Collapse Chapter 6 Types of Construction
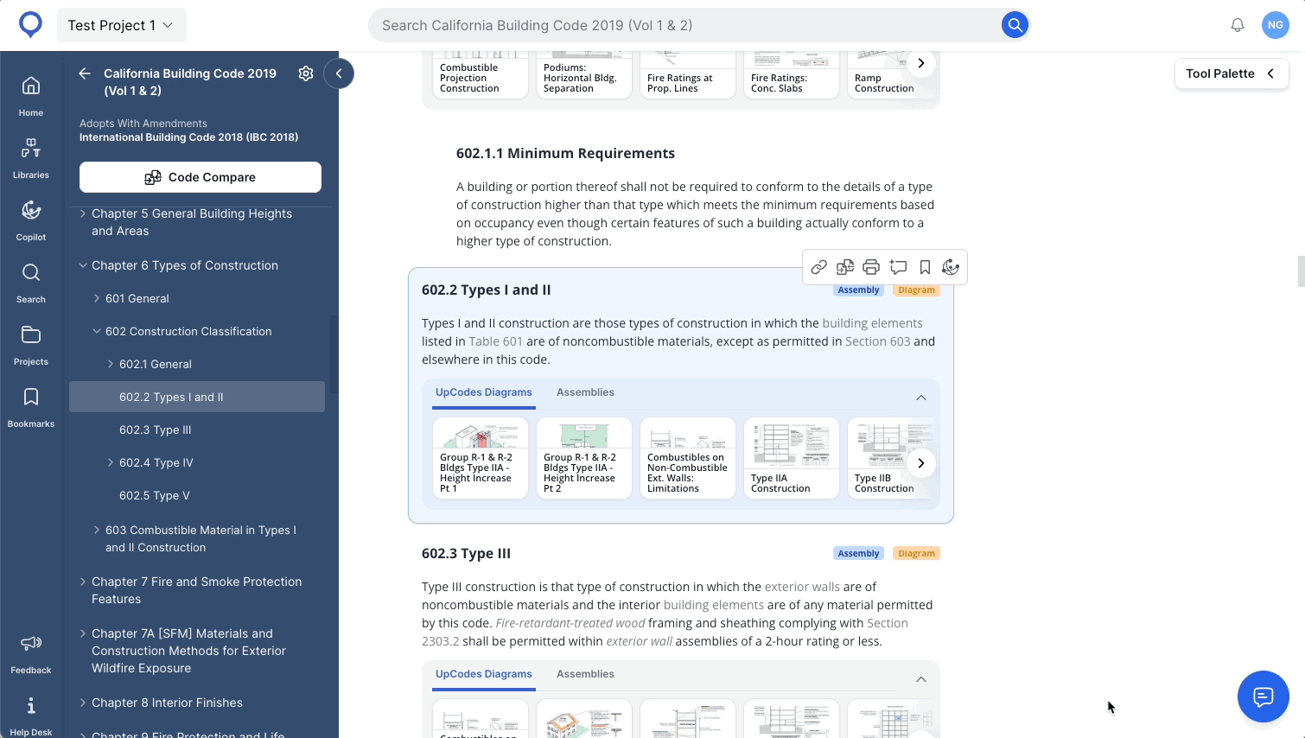 coord(83,265)
